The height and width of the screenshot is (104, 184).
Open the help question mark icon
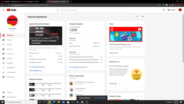(164, 10)
